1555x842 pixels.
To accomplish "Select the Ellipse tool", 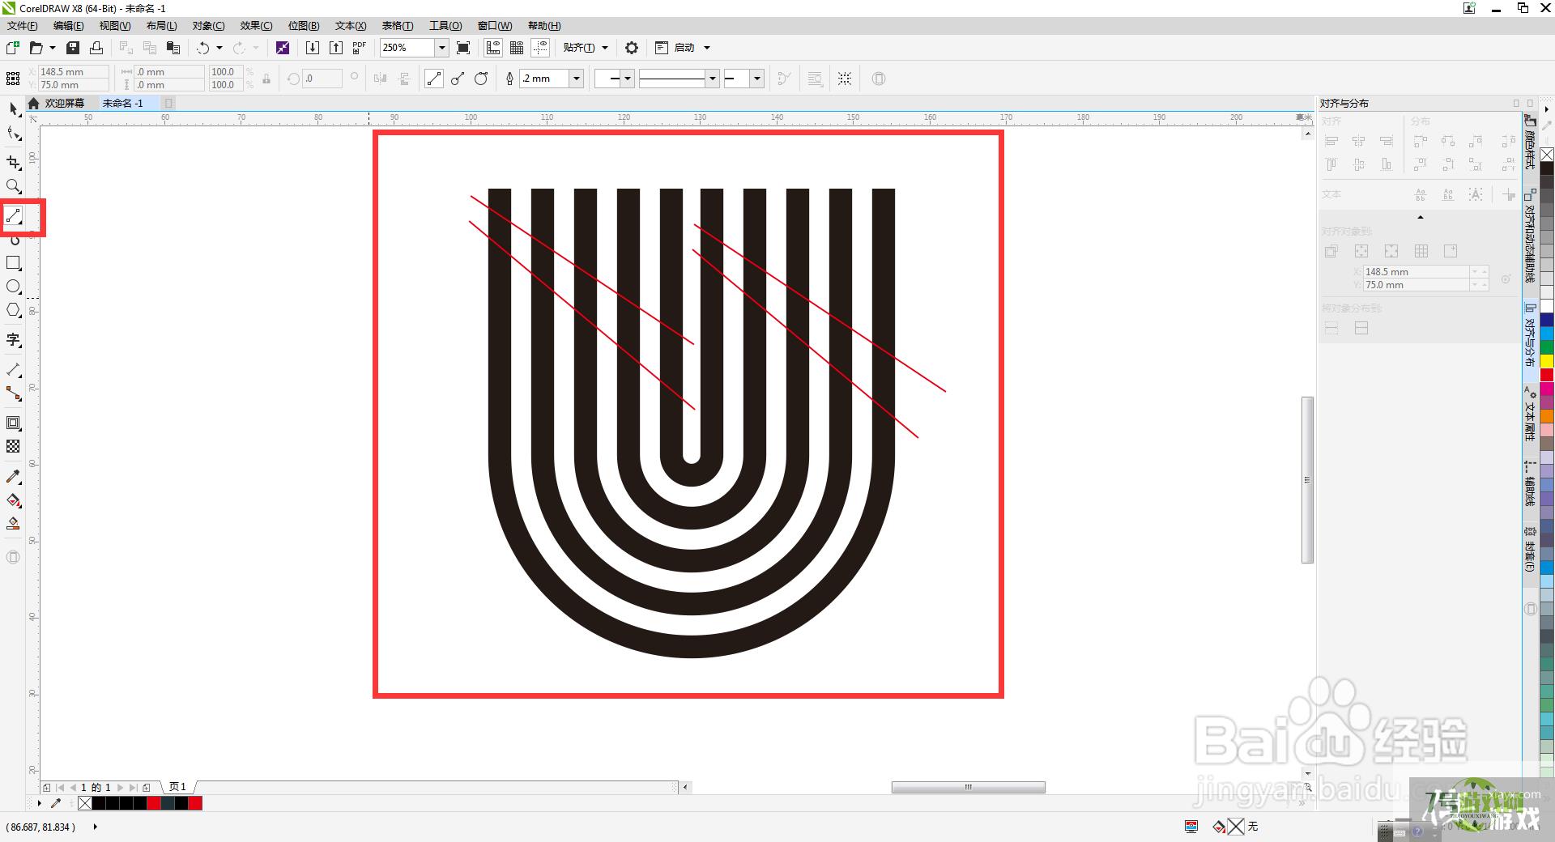I will [14, 287].
